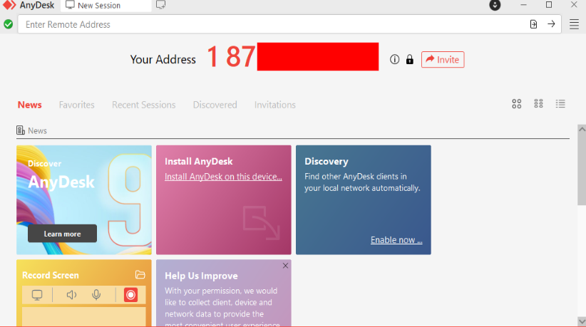Click the News section header icon
This screenshot has width=586, height=327.
[21, 130]
